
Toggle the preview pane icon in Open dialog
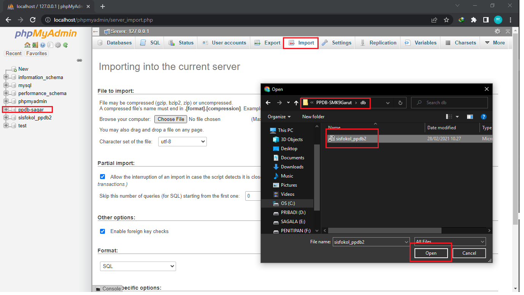[470, 117]
